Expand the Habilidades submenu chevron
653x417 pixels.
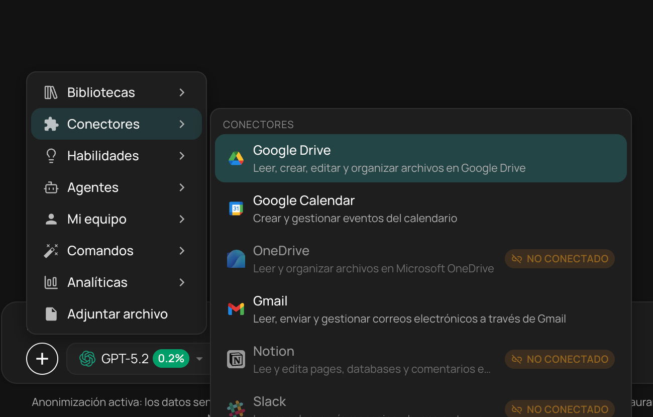182,156
